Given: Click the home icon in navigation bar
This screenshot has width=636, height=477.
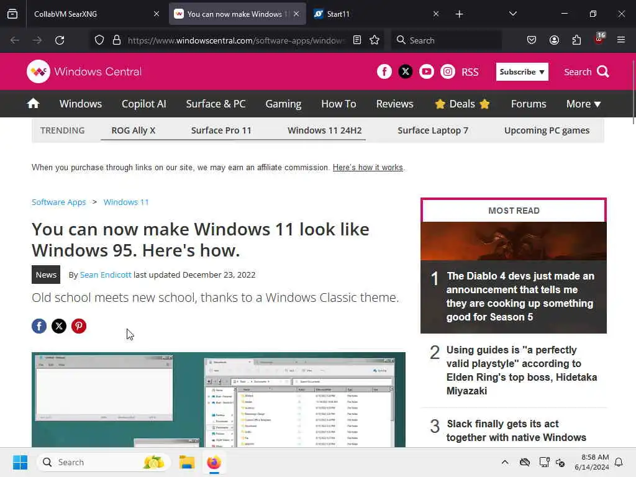Looking at the screenshot, I should click(x=34, y=104).
